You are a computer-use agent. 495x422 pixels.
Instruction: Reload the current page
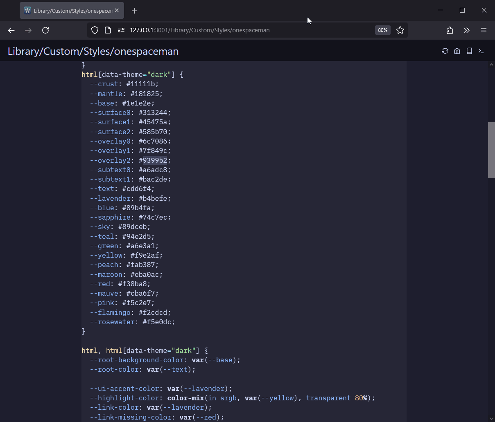45,30
